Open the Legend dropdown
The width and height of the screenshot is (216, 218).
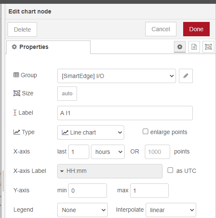coord(83,210)
